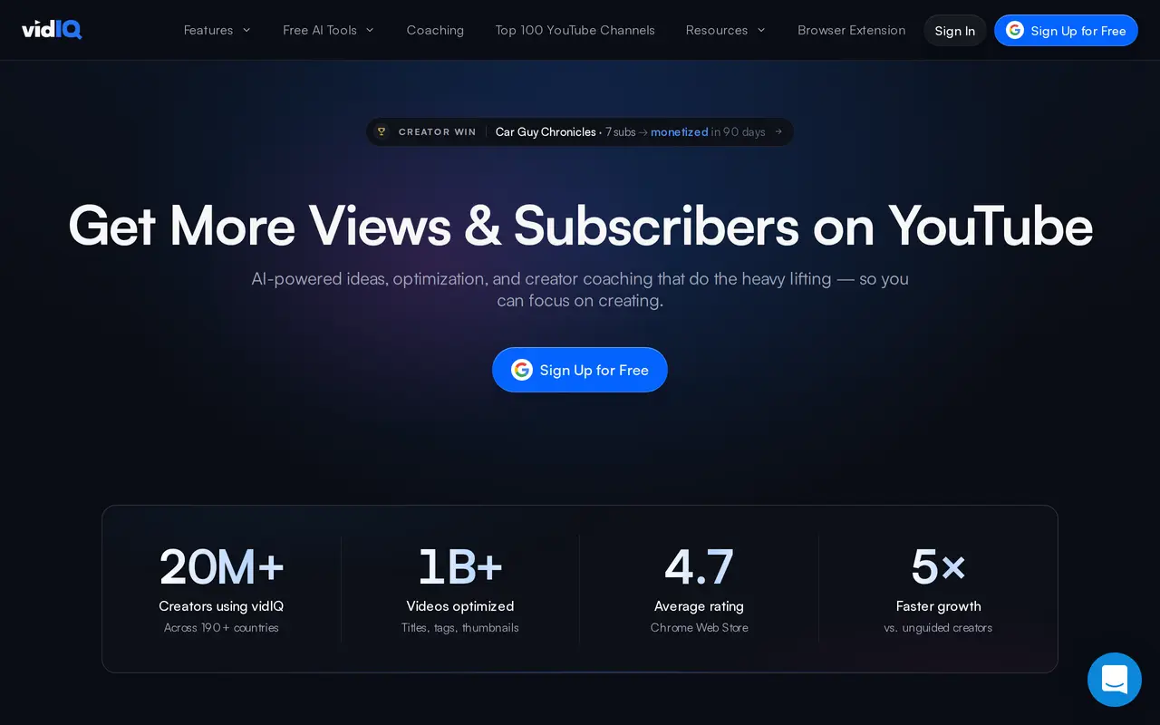1160x725 pixels.
Task: Click the "20M+" statistic
Action: [x=221, y=567]
